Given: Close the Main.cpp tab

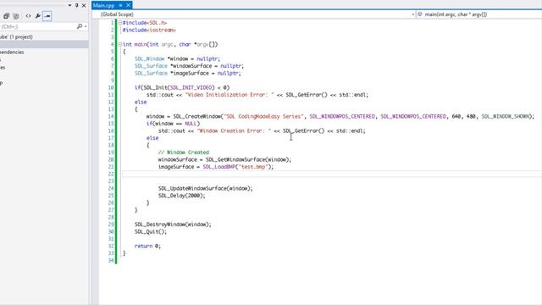Looking at the screenshot, I should click(128, 5).
